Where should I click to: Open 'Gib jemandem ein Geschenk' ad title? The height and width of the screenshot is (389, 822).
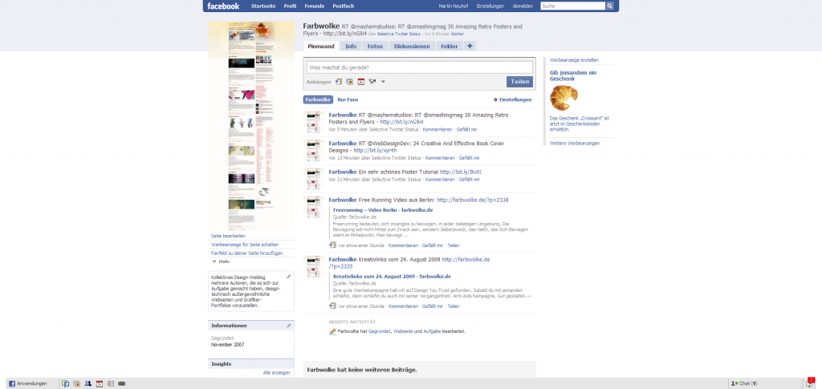coord(573,75)
